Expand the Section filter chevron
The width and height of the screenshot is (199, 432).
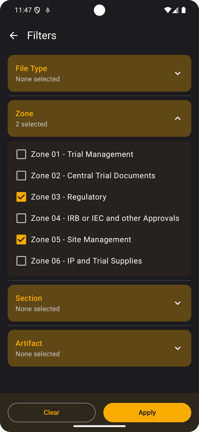tap(178, 303)
